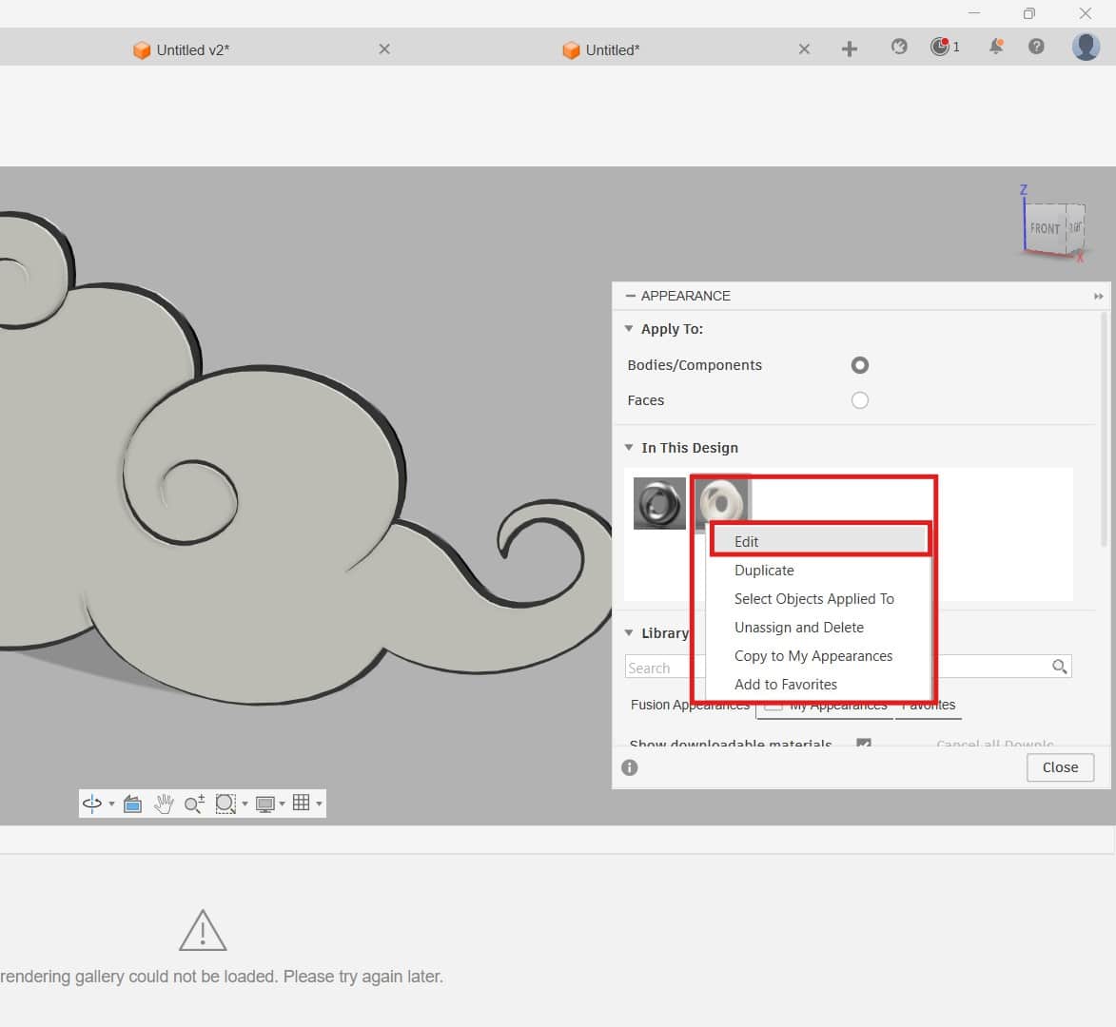
Task: Click the Appearance dialog vertical scrollbar
Action: pyautogui.click(x=1105, y=430)
